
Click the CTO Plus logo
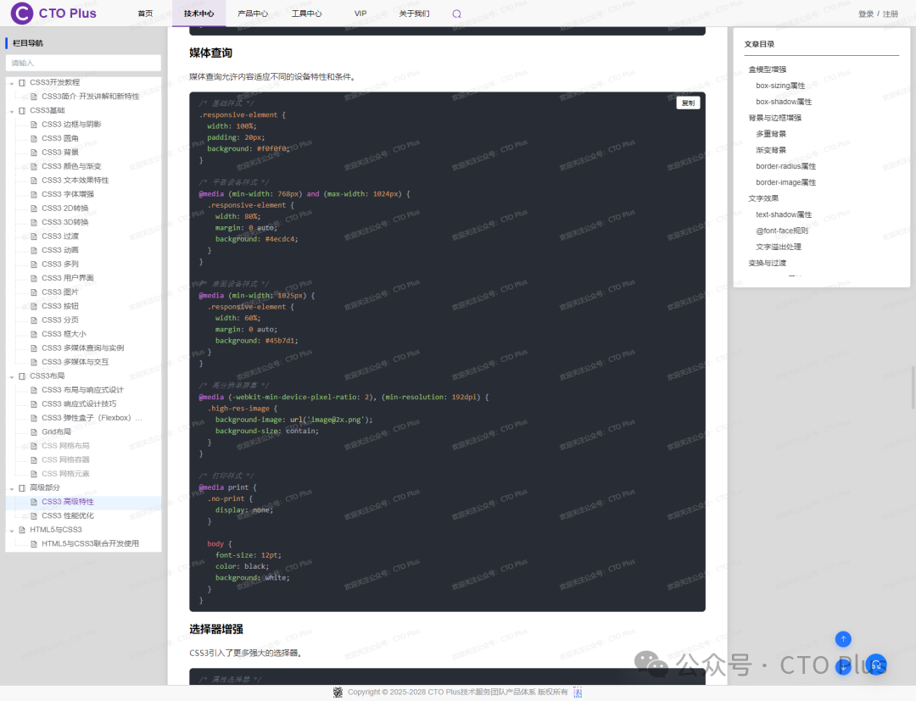53,13
